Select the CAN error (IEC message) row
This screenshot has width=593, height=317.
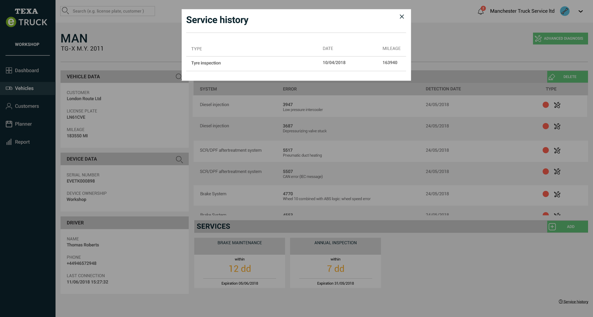(390, 174)
